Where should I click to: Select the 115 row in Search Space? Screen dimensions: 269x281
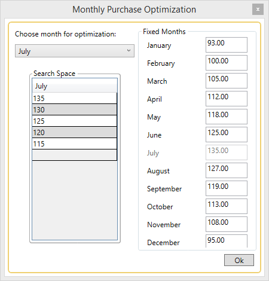74,143
